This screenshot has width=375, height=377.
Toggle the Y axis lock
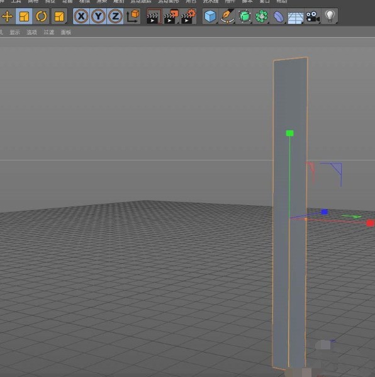[98, 16]
